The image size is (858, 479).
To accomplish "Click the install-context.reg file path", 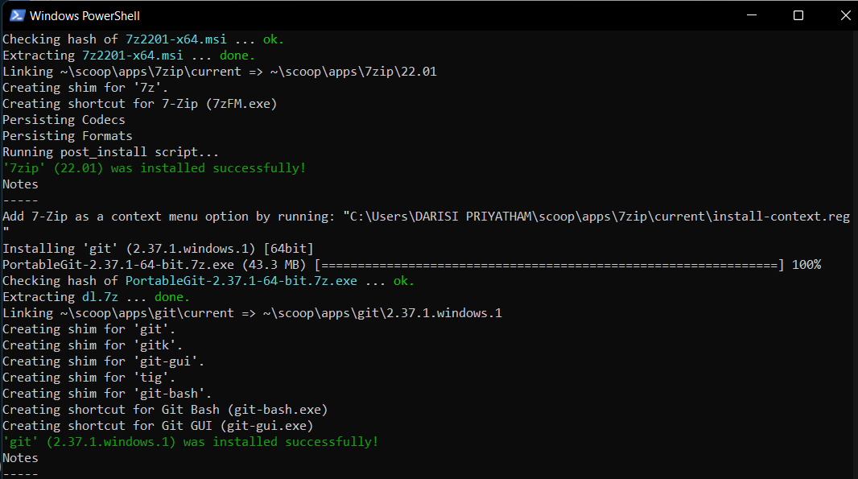I will (596, 217).
